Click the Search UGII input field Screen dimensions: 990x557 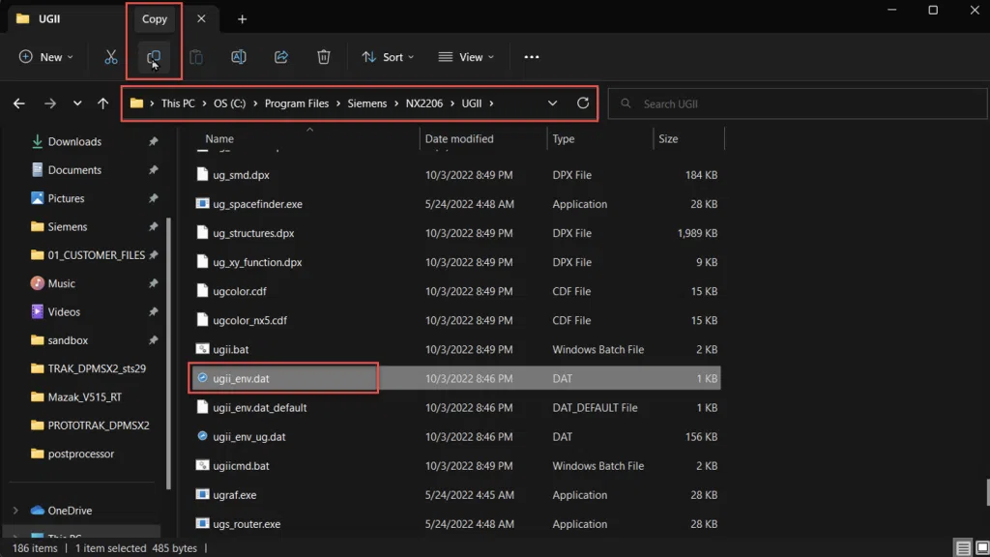pos(797,103)
